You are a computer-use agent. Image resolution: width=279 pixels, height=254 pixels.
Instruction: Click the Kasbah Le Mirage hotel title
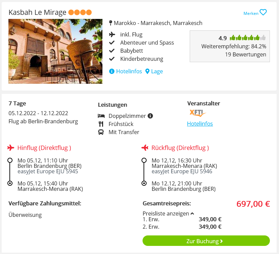(x=37, y=12)
